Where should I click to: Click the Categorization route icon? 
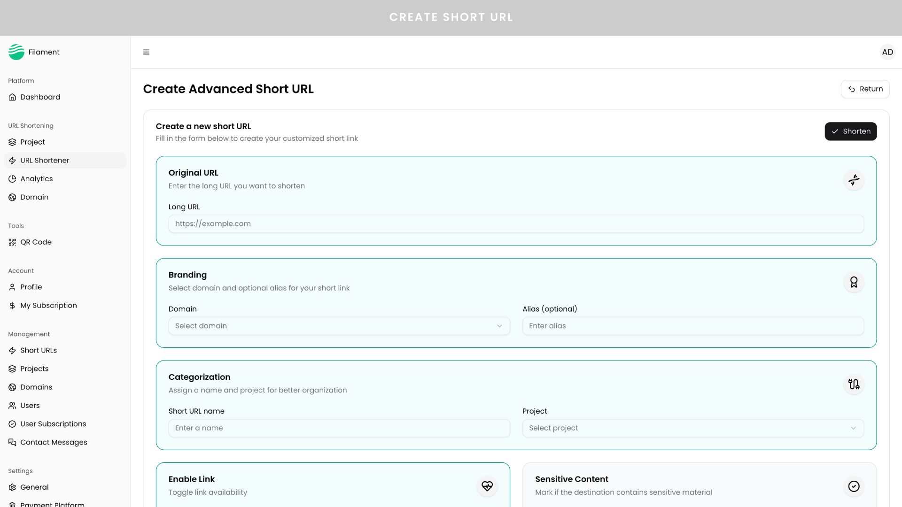tap(854, 384)
